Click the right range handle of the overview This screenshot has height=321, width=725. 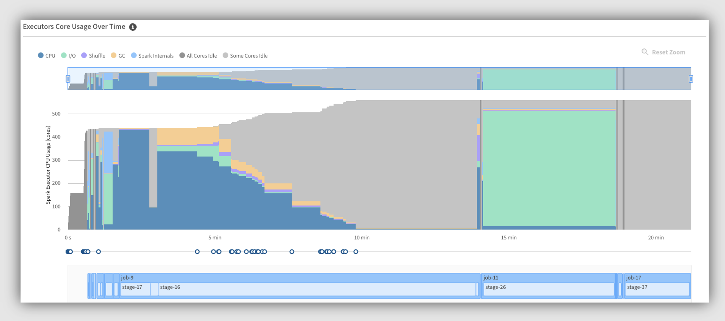point(691,79)
